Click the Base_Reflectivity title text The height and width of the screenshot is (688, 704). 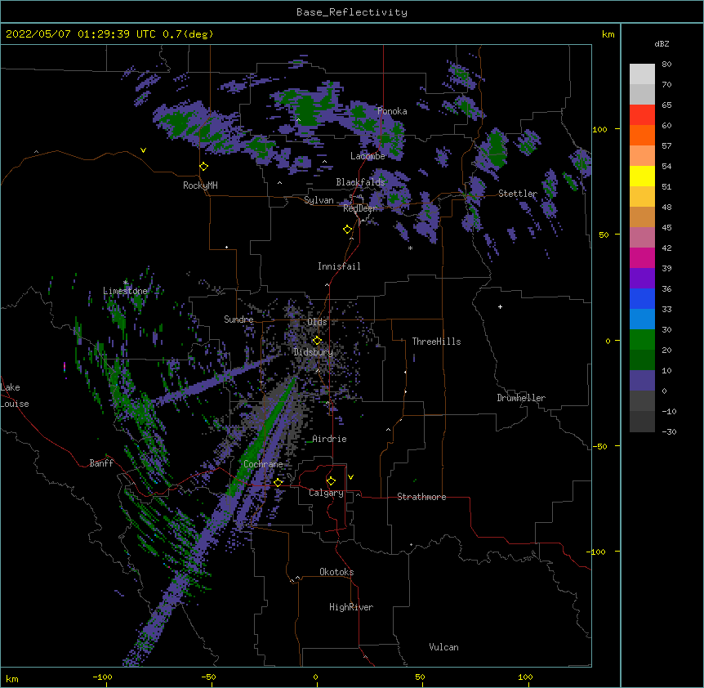click(352, 12)
